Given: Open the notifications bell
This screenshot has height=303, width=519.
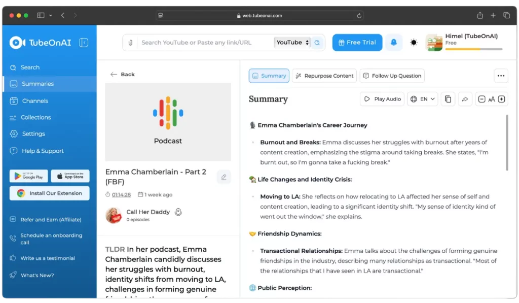Looking at the screenshot, I should tap(393, 43).
